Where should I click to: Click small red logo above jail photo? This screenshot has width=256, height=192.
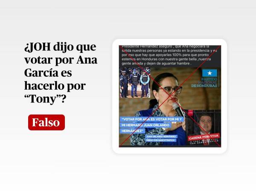coord(191,112)
